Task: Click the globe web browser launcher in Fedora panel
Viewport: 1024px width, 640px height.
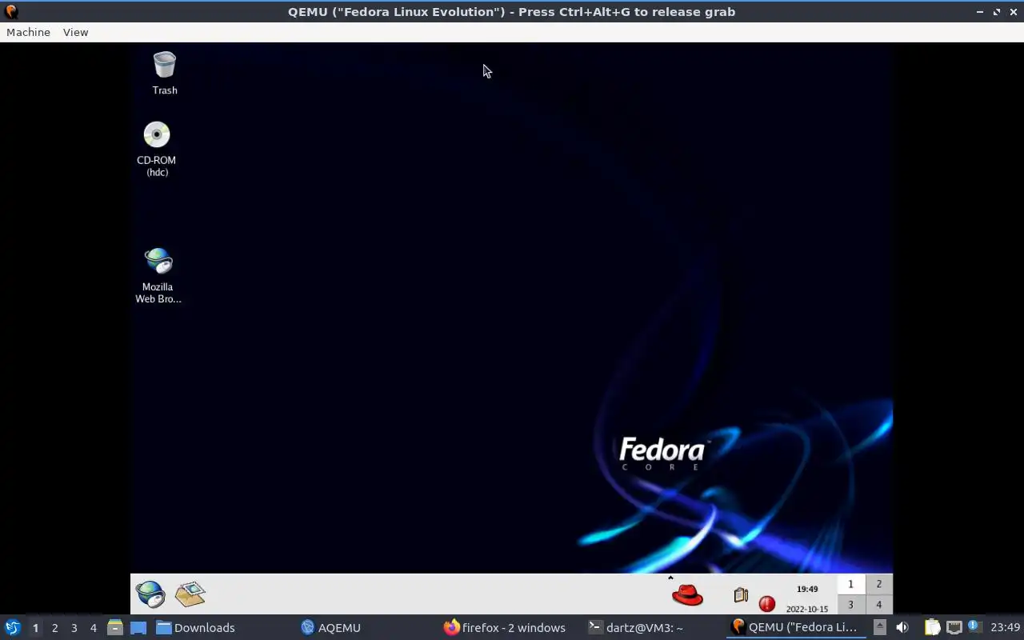Action: pos(150,594)
